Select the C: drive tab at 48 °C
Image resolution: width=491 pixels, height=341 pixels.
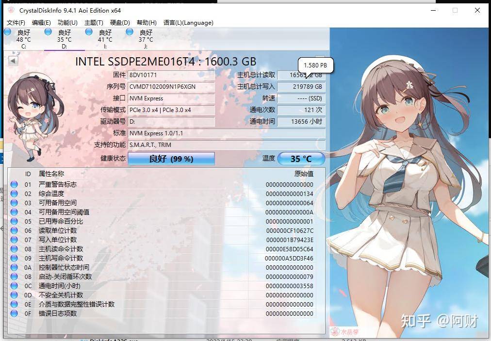tap(23, 39)
